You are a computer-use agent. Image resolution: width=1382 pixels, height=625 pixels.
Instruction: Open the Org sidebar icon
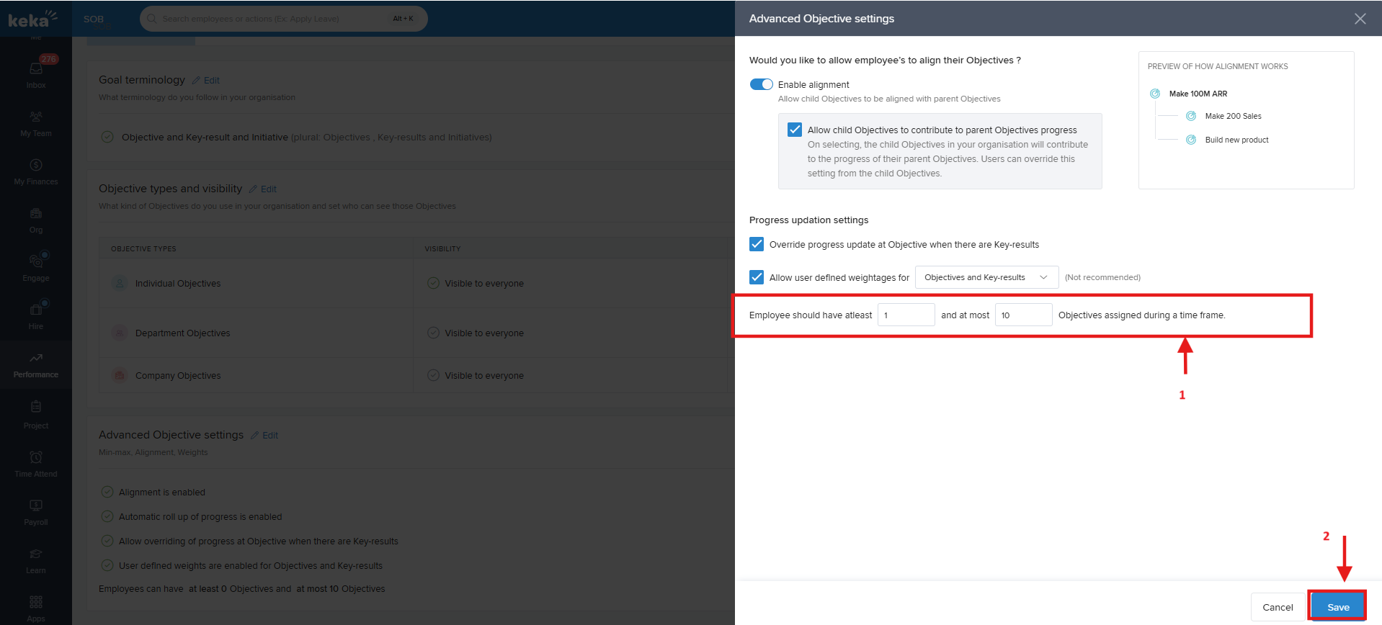(x=36, y=214)
